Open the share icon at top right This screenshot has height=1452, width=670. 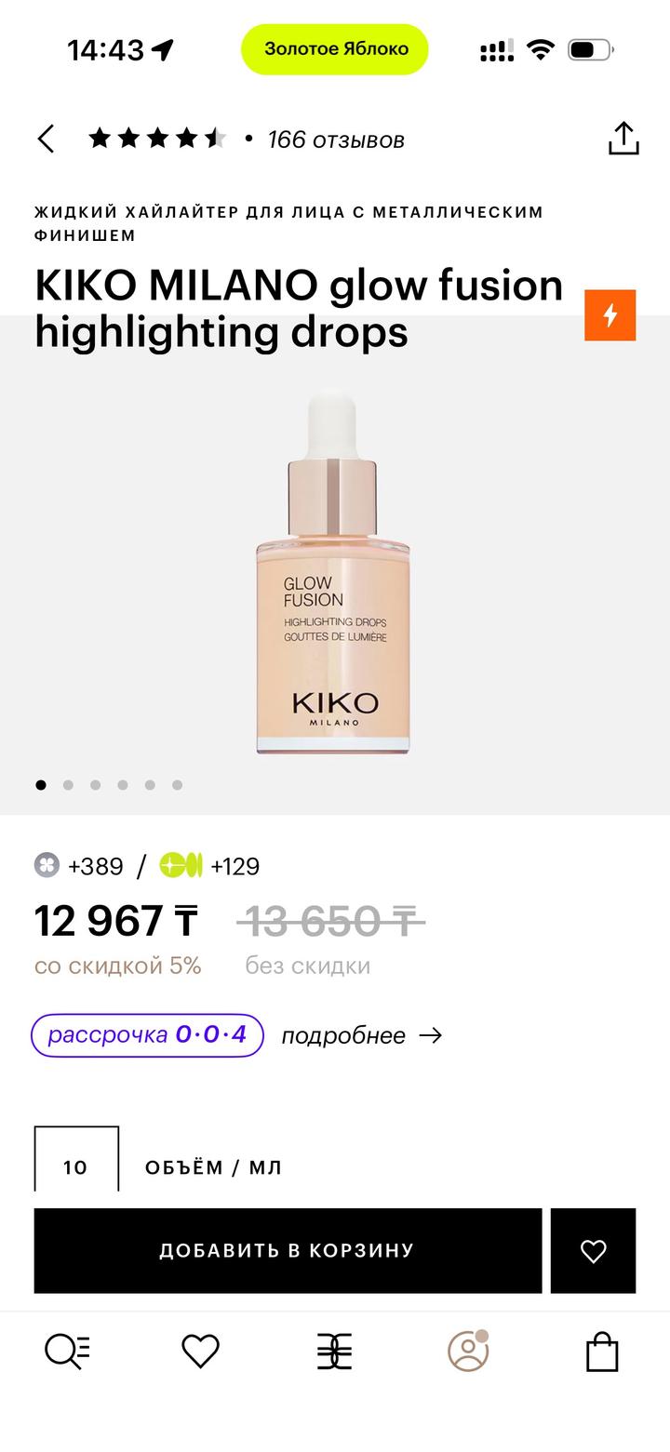point(623,139)
